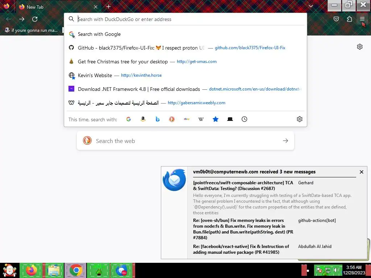Search this time with Bing

(158, 119)
